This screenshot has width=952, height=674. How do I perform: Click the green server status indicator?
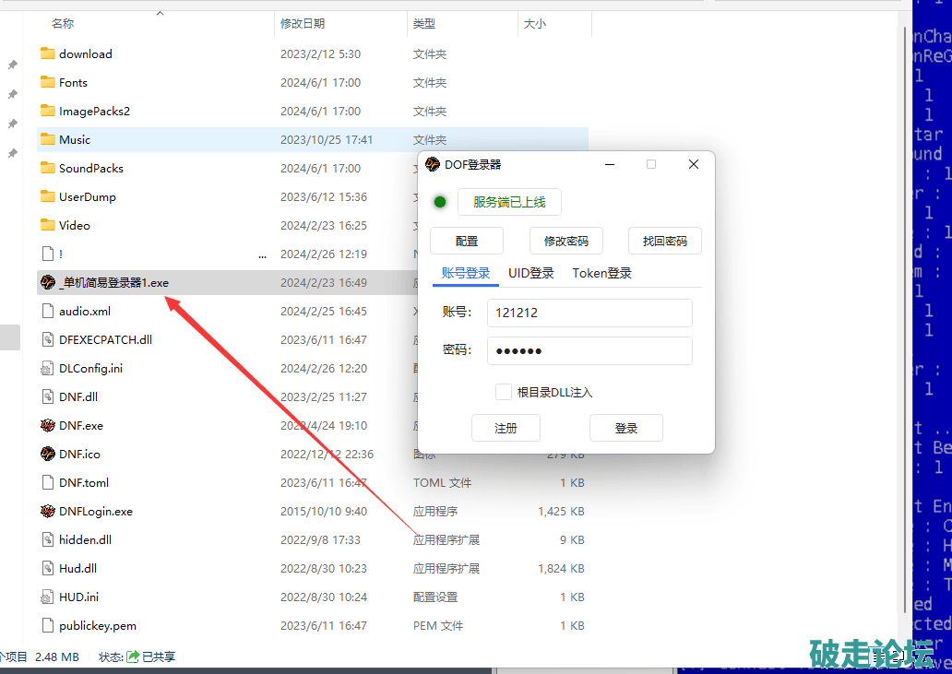(x=440, y=203)
